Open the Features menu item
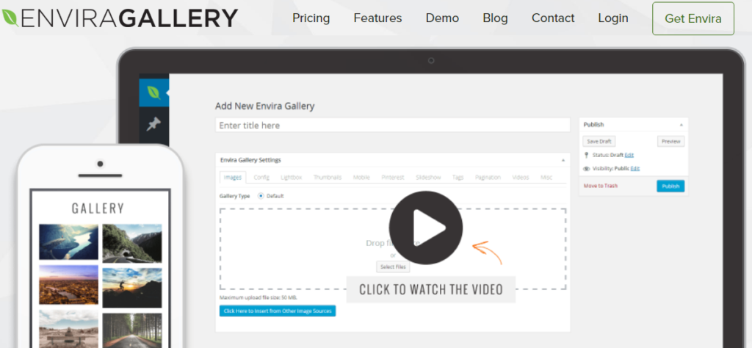The width and height of the screenshot is (752, 348). click(x=377, y=18)
